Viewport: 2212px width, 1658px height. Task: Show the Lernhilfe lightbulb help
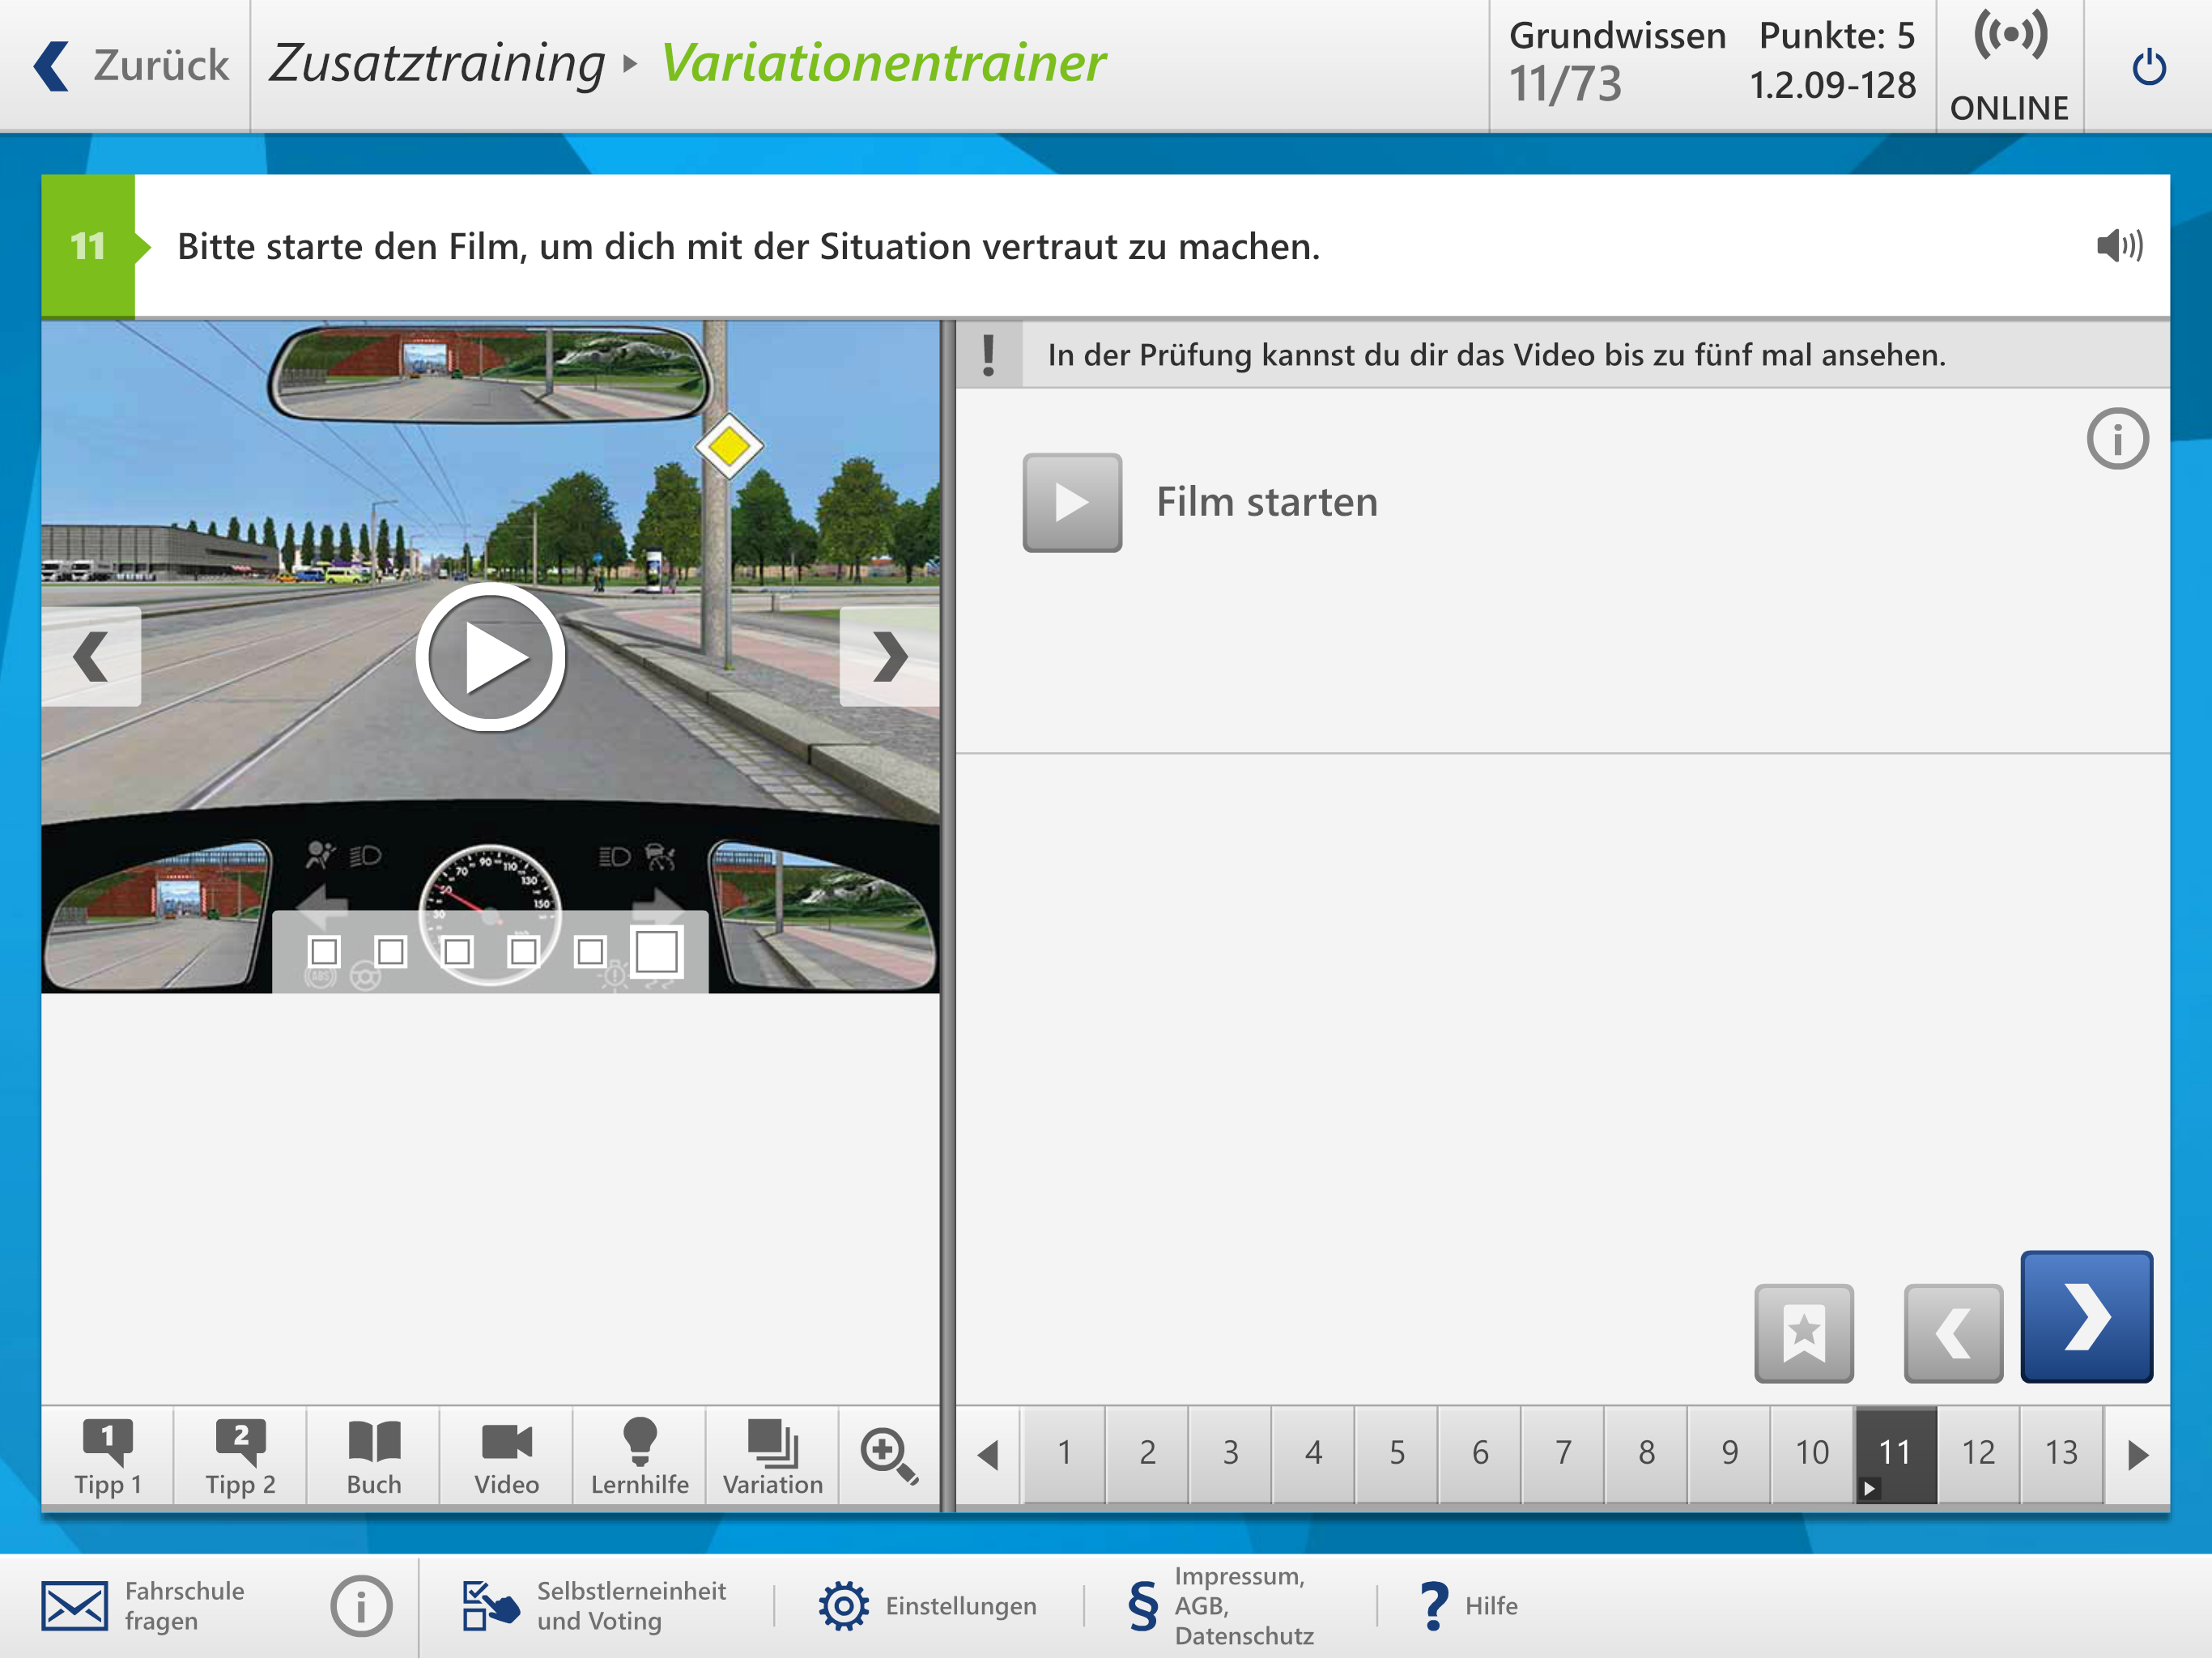pyautogui.click(x=639, y=1455)
